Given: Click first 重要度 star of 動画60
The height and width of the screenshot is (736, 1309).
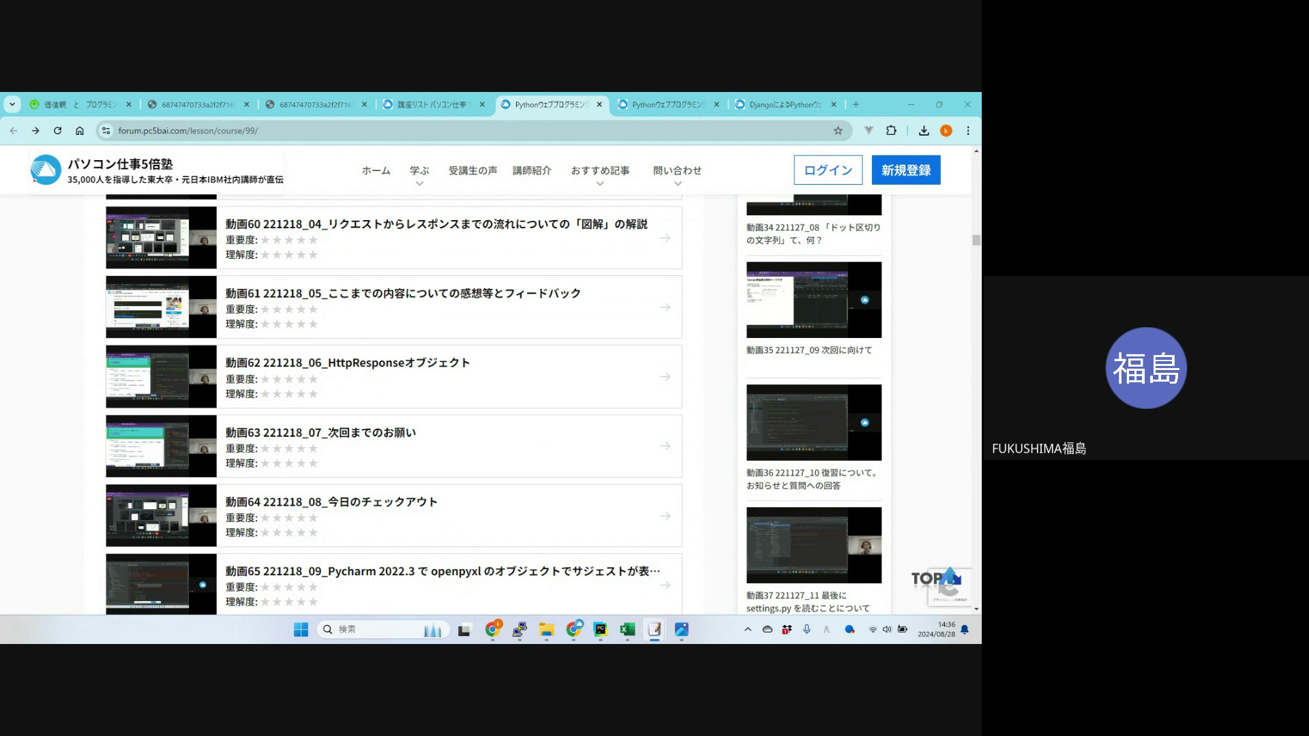Looking at the screenshot, I should [265, 240].
